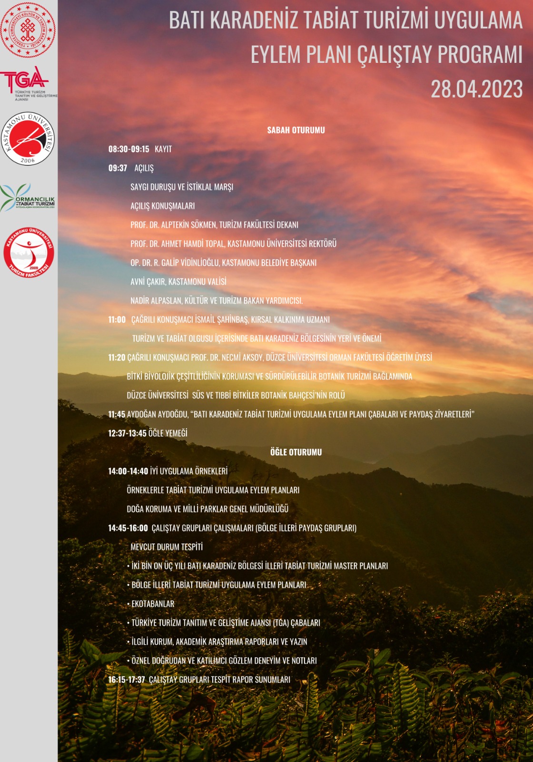This screenshot has width=533, height=762.
Task: Click 'SAYGI DURUŞU VE İSTİKLAL MARŞI'
Action: coord(182,187)
